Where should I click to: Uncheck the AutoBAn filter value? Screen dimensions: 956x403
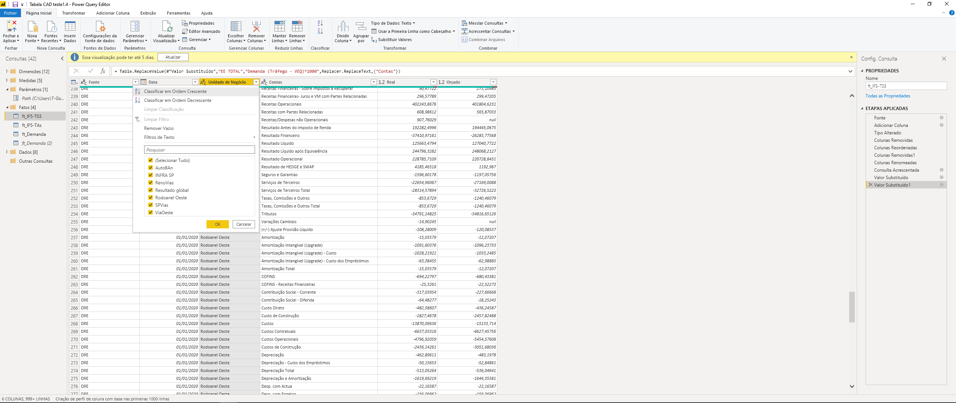click(150, 168)
